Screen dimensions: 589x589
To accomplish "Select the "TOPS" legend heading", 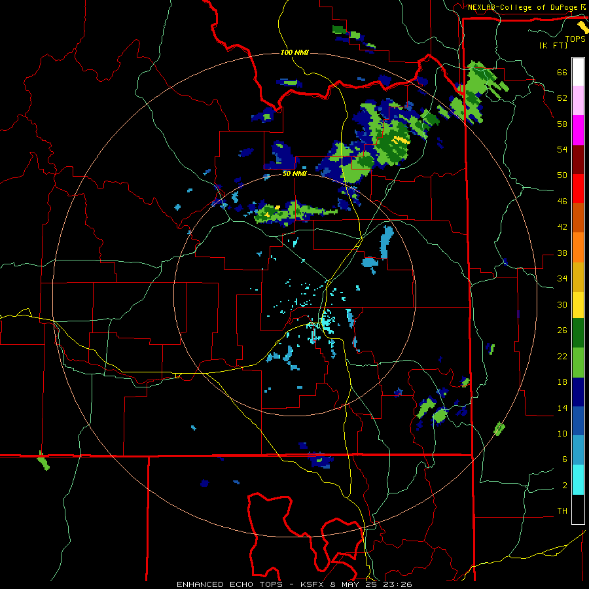I will coord(575,39).
